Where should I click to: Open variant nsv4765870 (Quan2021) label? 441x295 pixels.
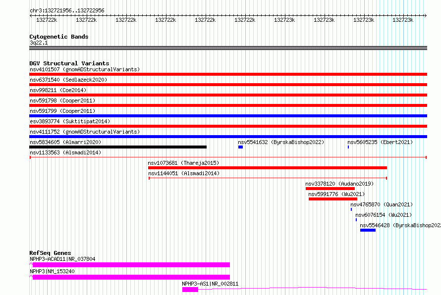pyautogui.click(x=382, y=204)
